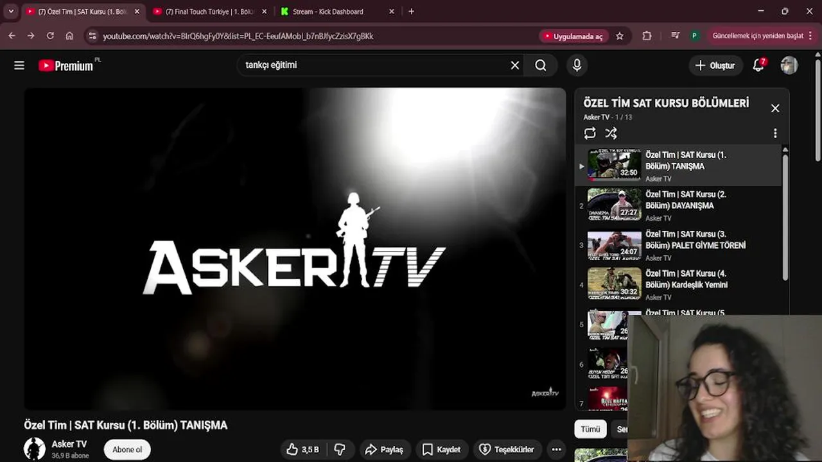This screenshot has width=822, height=462.
Task: Open tab search dropdown arrow
Action: pyautogui.click(x=11, y=12)
